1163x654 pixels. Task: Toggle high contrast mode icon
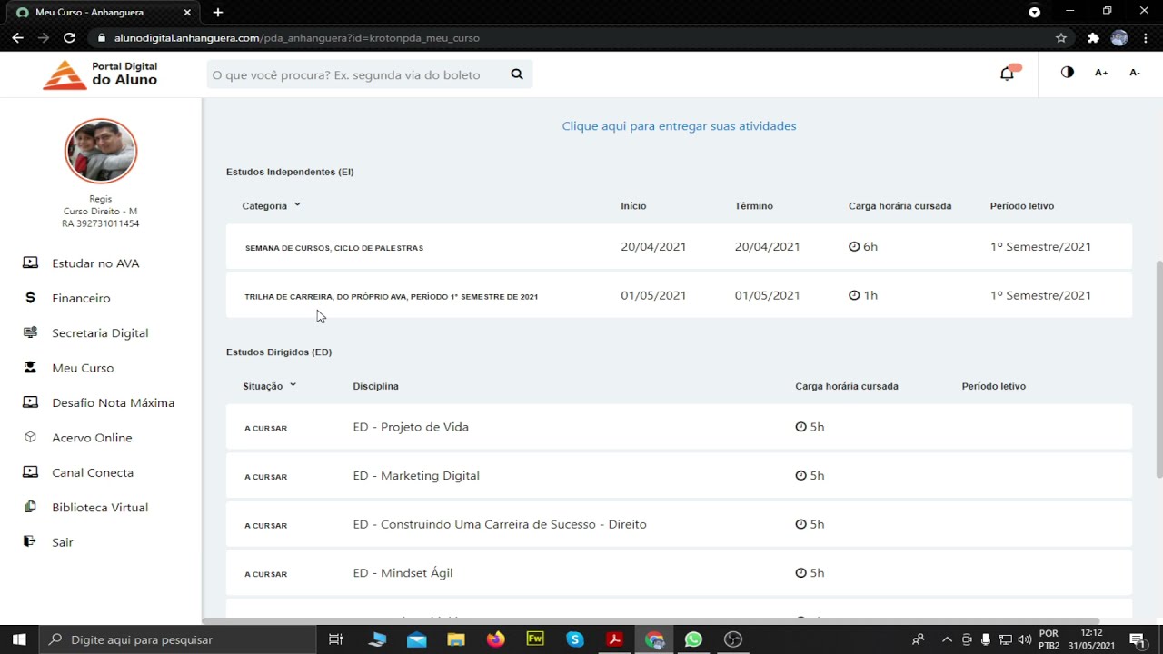(x=1068, y=73)
